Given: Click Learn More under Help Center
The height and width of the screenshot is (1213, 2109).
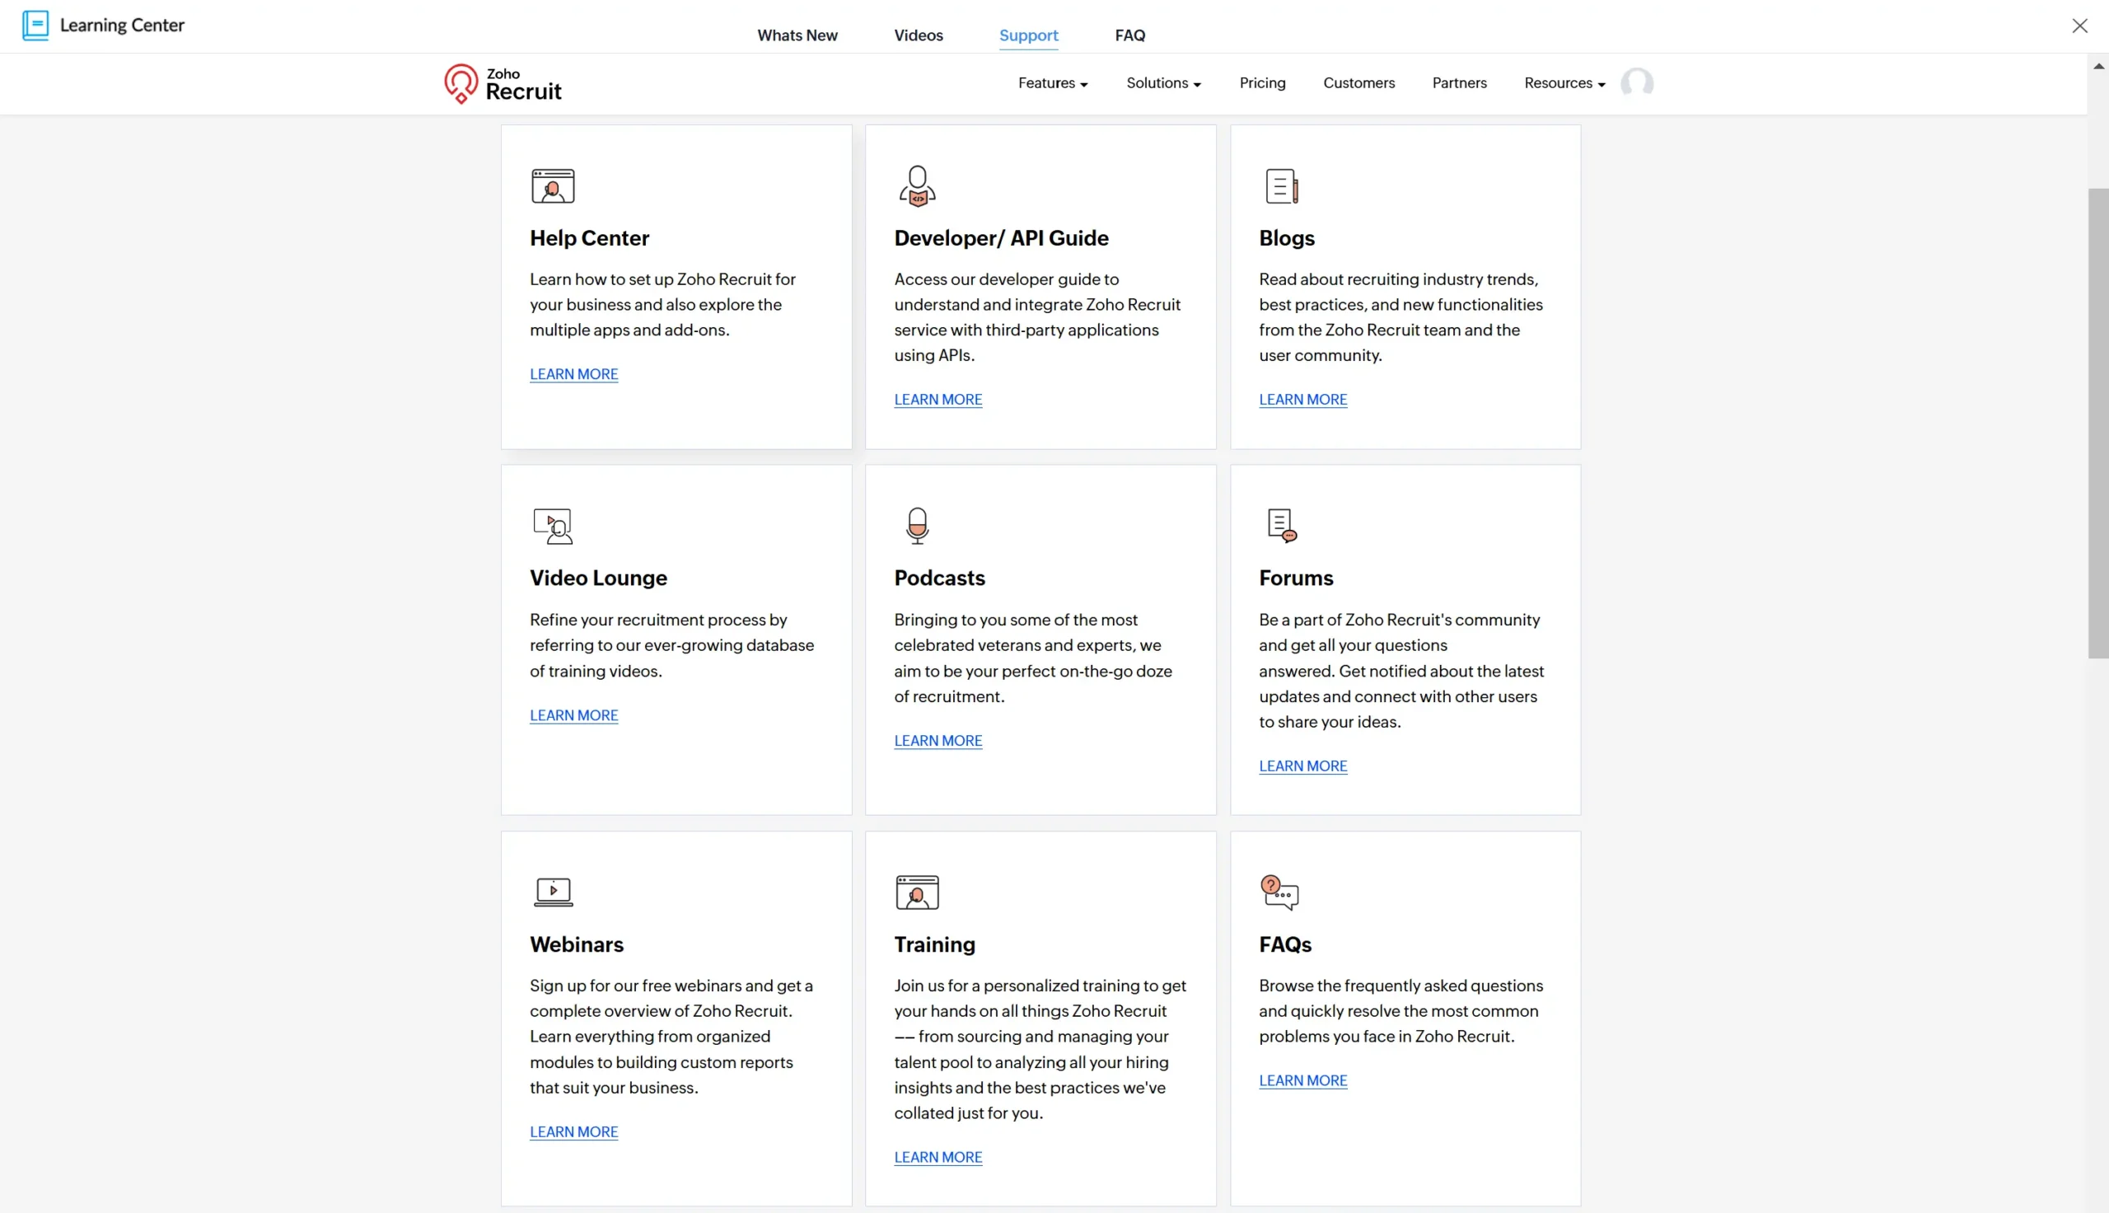Looking at the screenshot, I should (x=573, y=374).
